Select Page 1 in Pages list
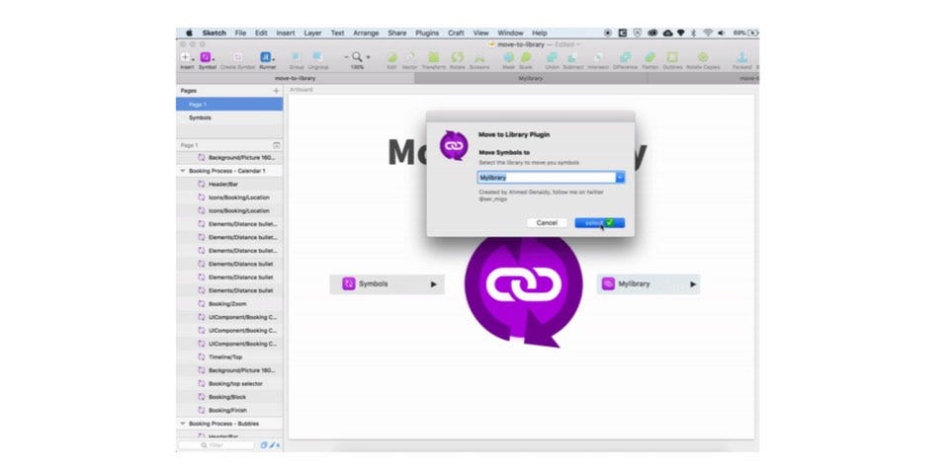The image size is (949, 474). [x=229, y=104]
